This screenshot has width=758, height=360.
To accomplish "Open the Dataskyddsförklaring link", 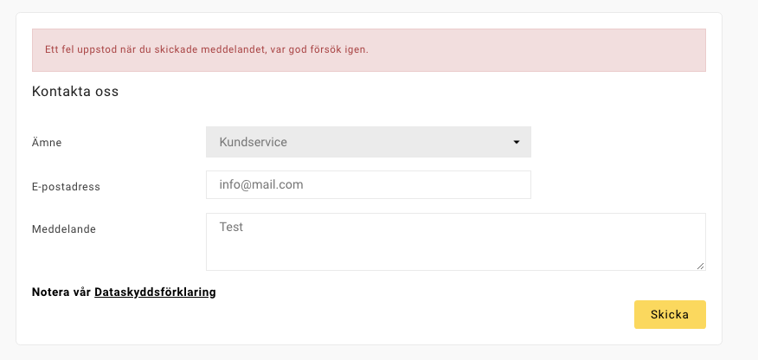I will [155, 292].
